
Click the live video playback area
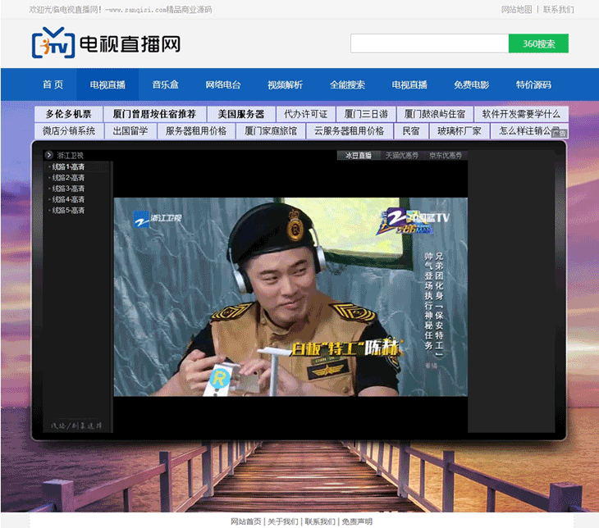pos(290,297)
